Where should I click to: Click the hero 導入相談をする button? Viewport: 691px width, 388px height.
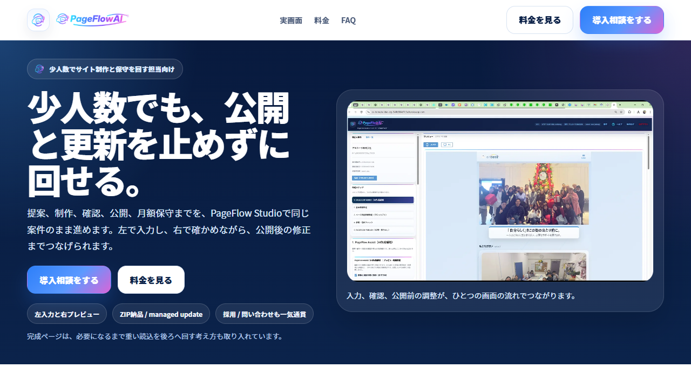[69, 280]
